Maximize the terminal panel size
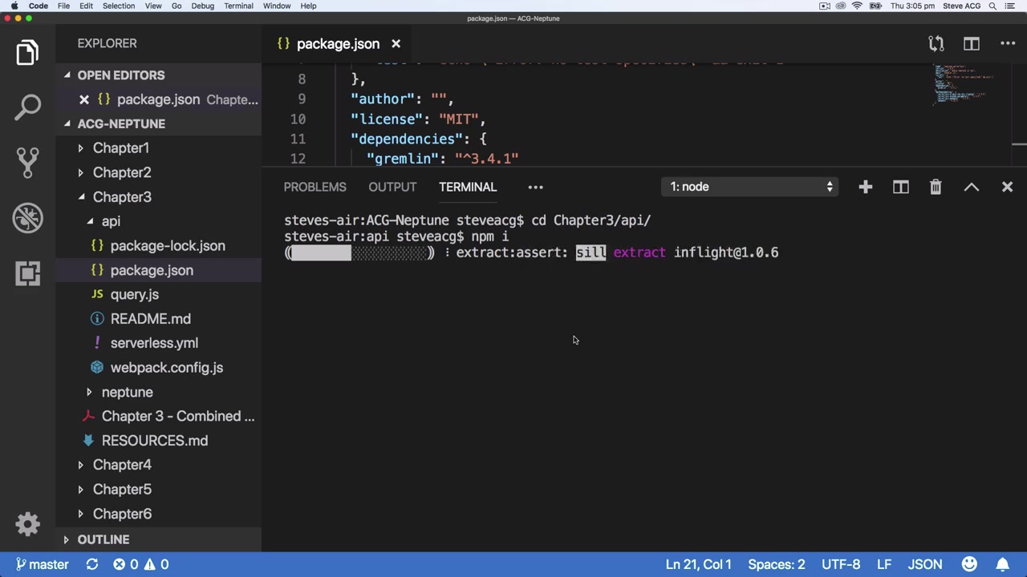The width and height of the screenshot is (1027, 577). (x=971, y=187)
